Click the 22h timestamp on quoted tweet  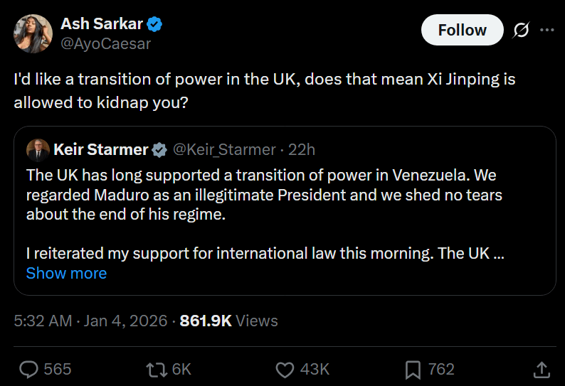(x=301, y=149)
